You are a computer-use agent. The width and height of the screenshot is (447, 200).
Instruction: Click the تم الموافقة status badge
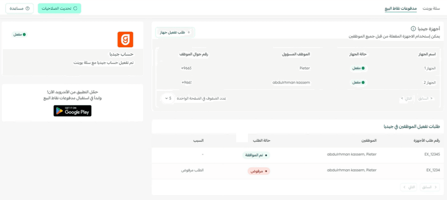(256, 156)
